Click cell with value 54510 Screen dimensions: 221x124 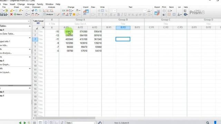95,51
